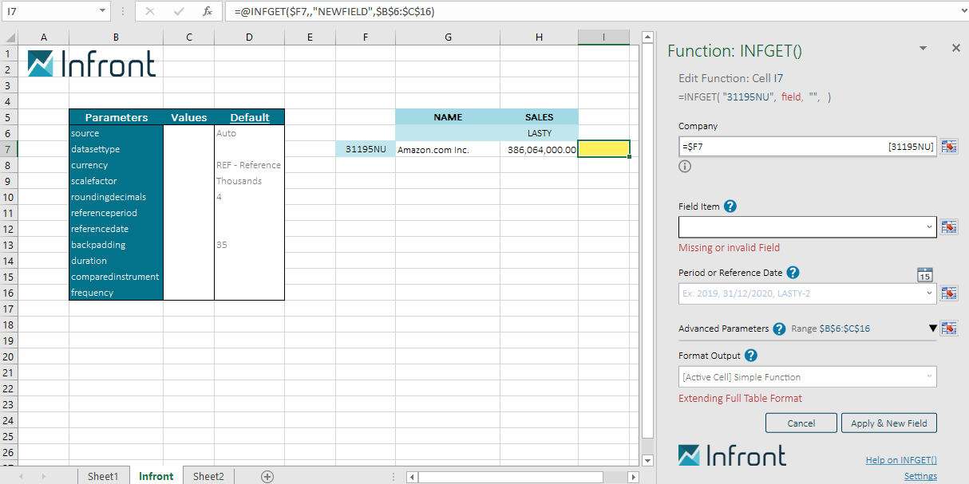Click the Apply & New Field button
The height and width of the screenshot is (484, 969).
pos(888,423)
